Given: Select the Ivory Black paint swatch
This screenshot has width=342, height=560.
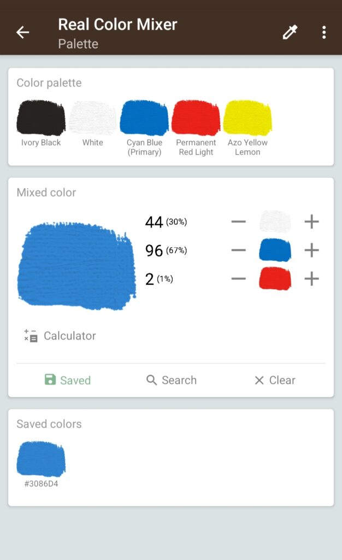Looking at the screenshot, I should click(41, 118).
